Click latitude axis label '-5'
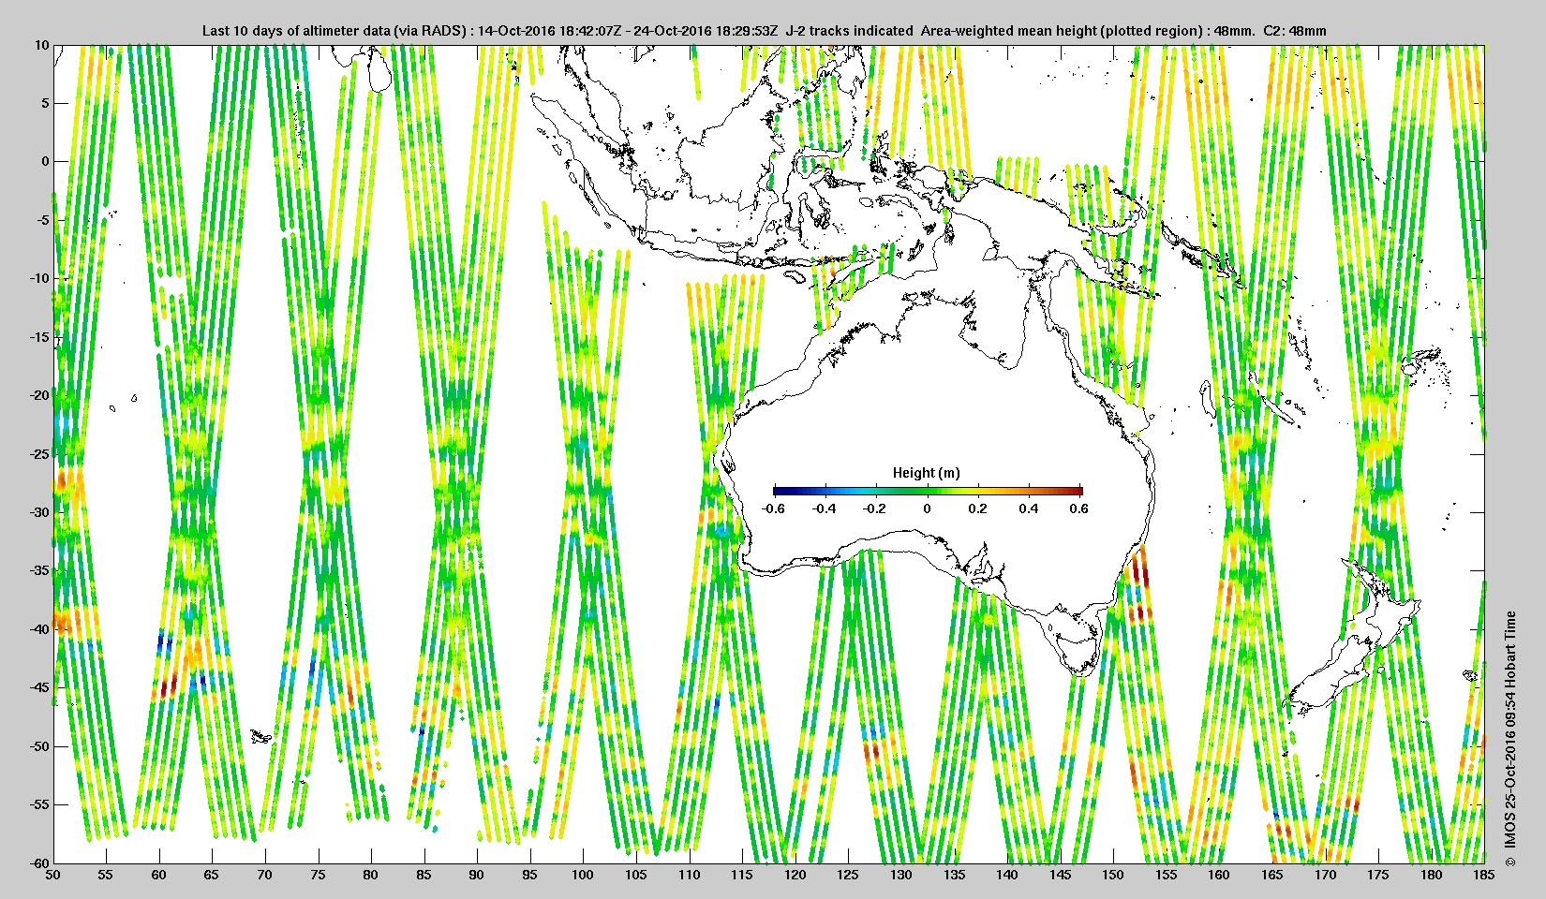Screen dimensions: 1546x899 click(42, 220)
